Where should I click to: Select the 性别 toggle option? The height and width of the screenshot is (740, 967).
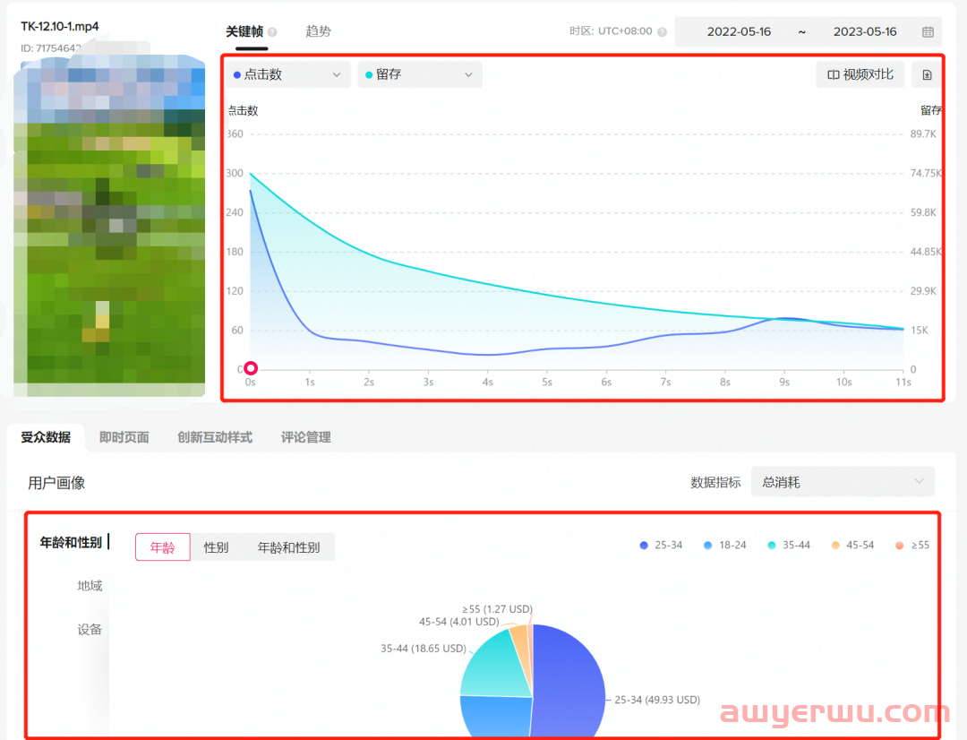tap(215, 546)
